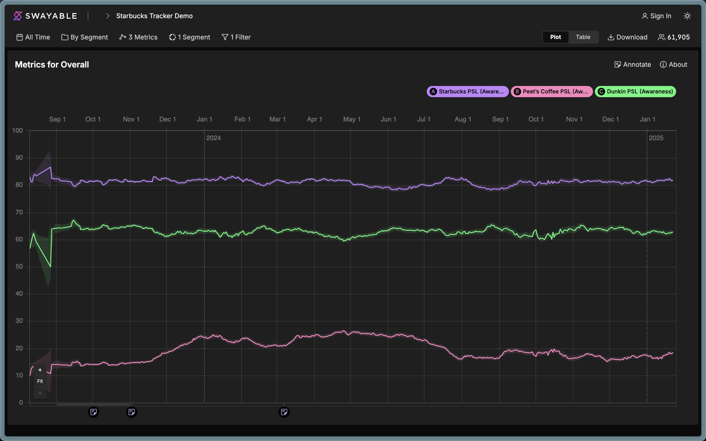
Task: Open the Annotate tool
Action: point(632,64)
